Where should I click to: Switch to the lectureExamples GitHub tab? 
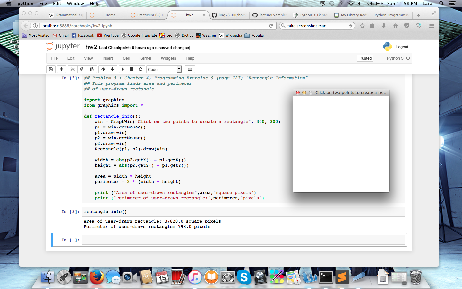click(x=269, y=15)
